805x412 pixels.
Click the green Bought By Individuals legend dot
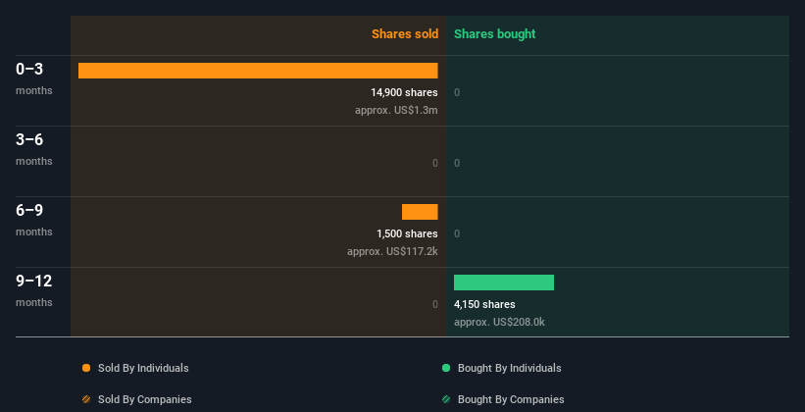pos(446,368)
